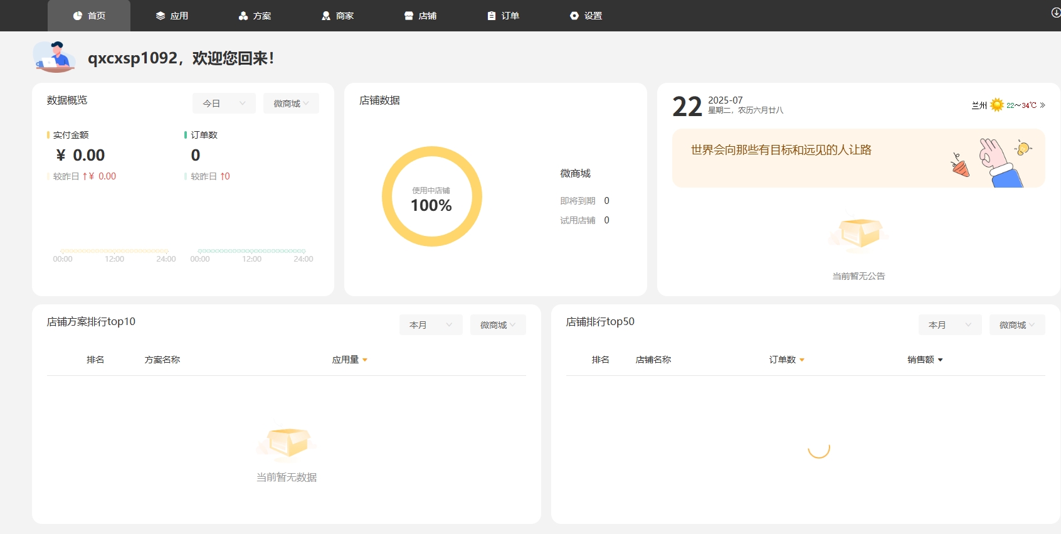Open 微商城 dropdown in 数据概览 panel
This screenshot has width=1061, height=534.
pyautogui.click(x=291, y=104)
